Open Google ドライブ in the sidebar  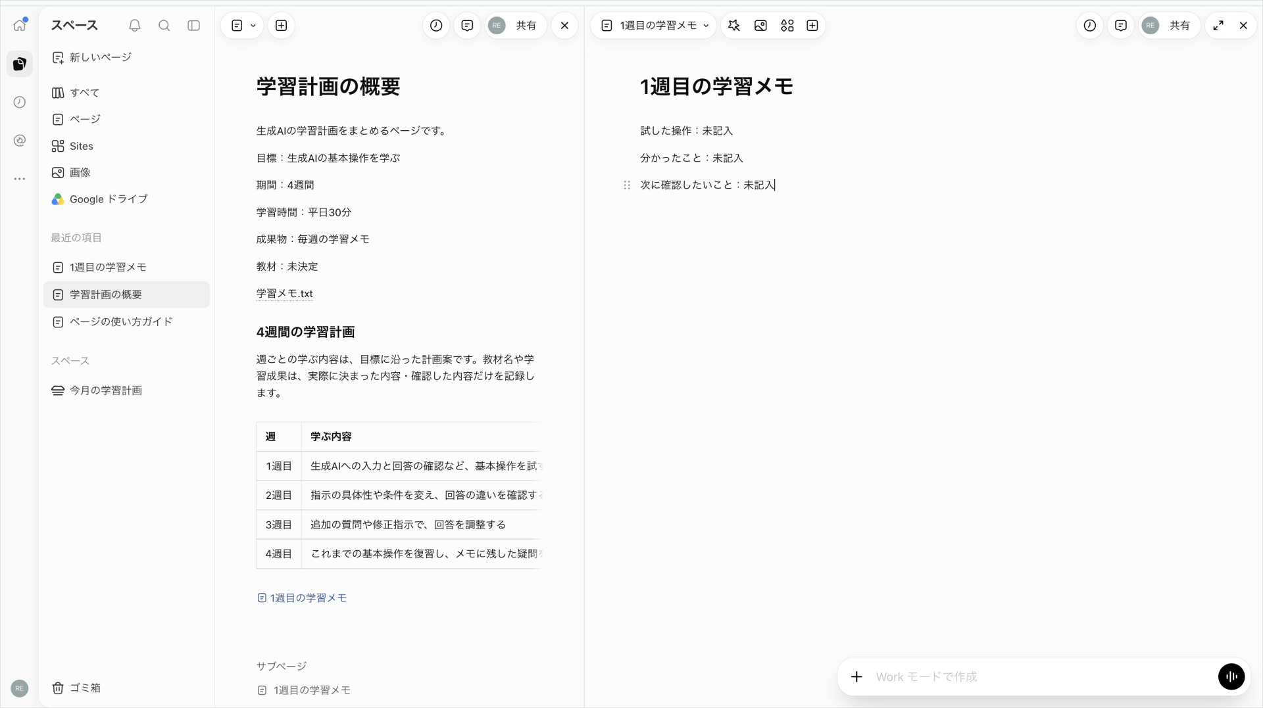tap(126, 199)
